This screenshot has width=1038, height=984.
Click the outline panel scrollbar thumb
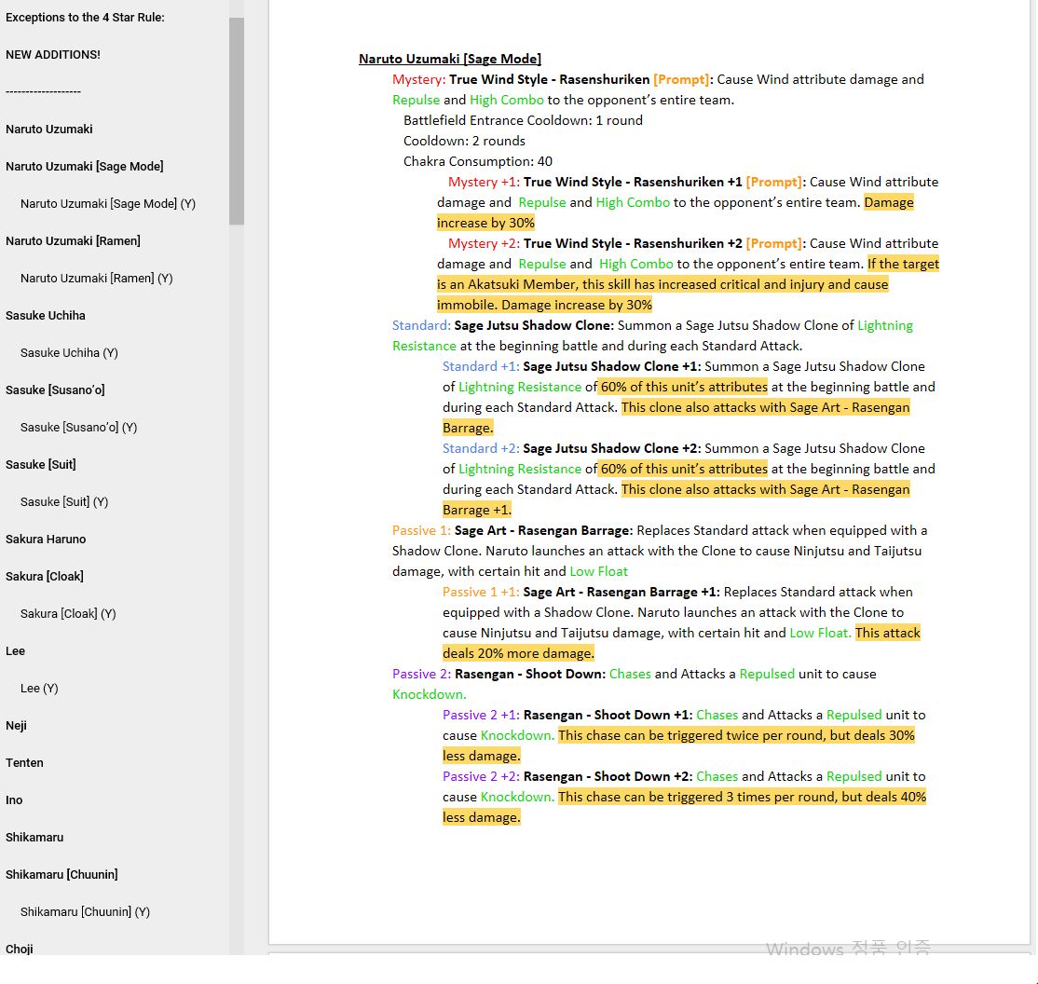pyautogui.click(x=237, y=121)
